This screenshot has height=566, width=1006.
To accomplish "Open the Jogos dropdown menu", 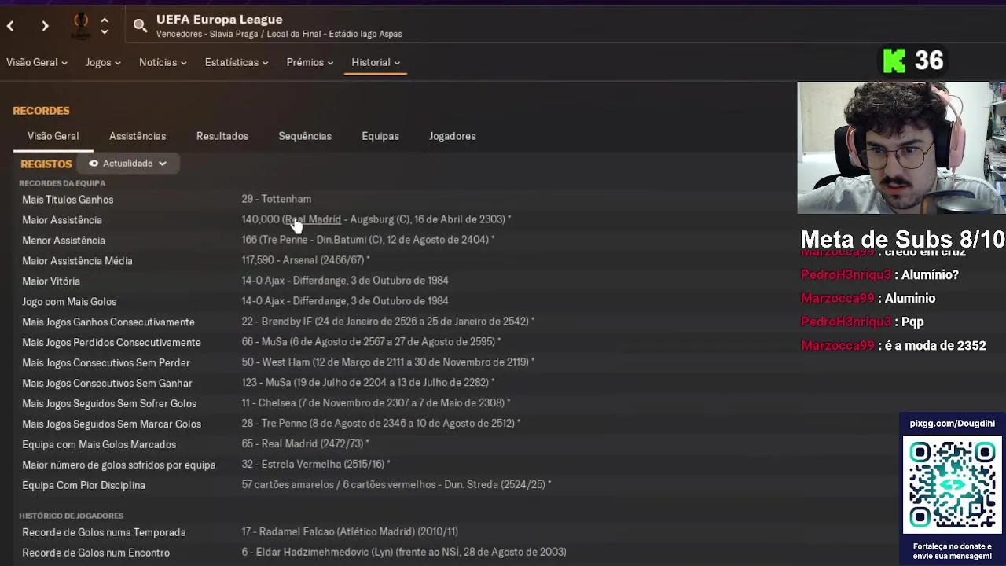I will (x=103, y=62).
